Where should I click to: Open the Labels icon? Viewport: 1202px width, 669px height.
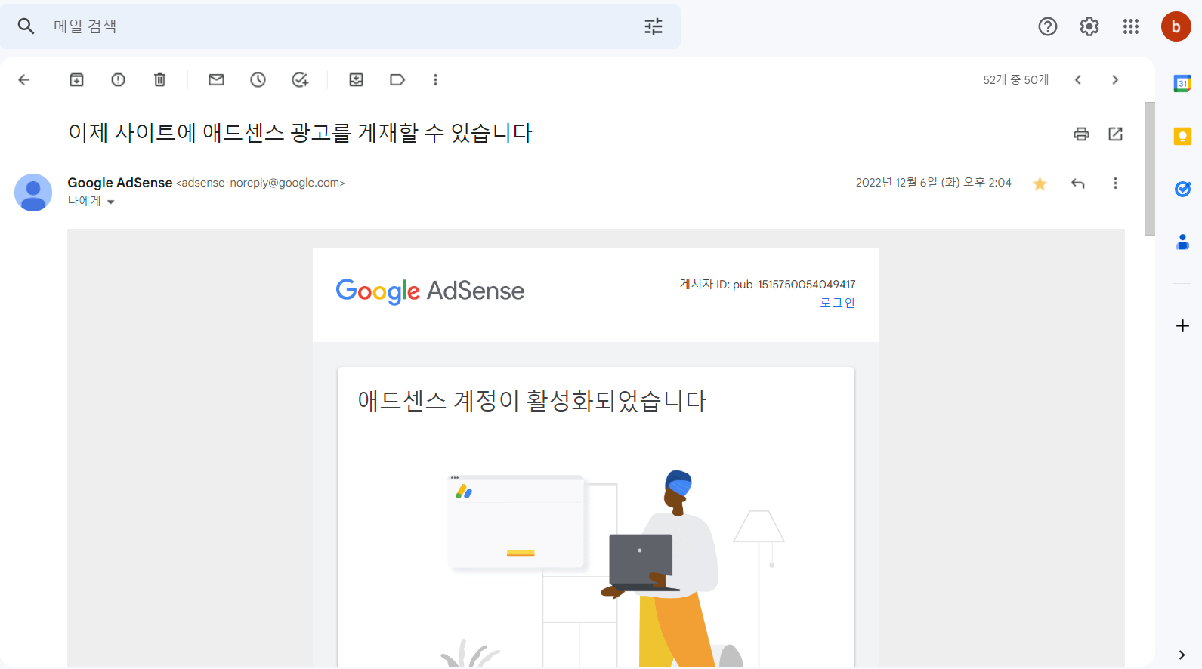(397, 79)
